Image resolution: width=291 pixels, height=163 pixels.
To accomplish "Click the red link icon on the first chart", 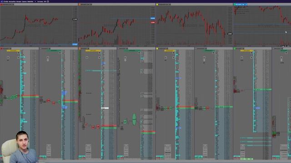I will (1, 4).
